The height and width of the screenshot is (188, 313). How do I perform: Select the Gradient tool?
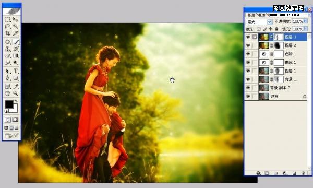click(15, 56)
